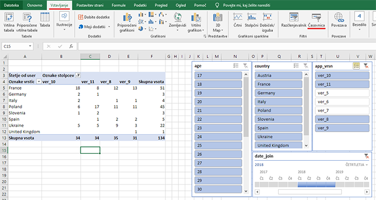376x200 pixels.
Task: Open the Oznake stolpcev filter dropdown
Action: click(78, 75)
